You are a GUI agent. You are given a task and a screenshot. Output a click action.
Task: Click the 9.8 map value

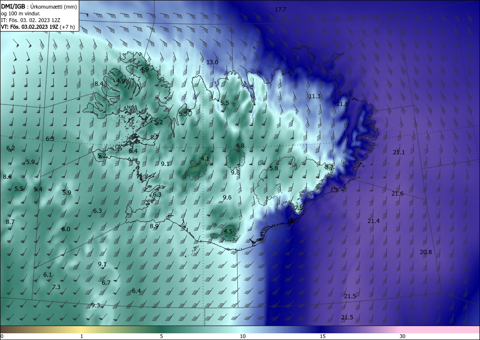pos(235,173)
